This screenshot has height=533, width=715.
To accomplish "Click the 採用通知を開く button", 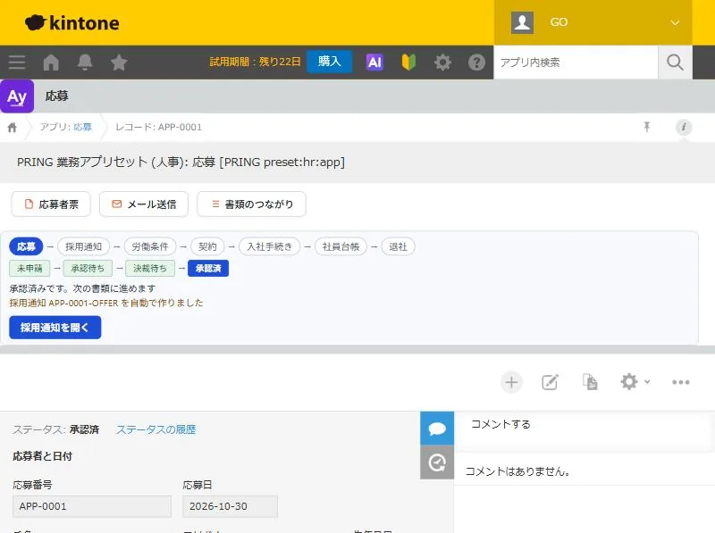I will (x=55, y=327).
